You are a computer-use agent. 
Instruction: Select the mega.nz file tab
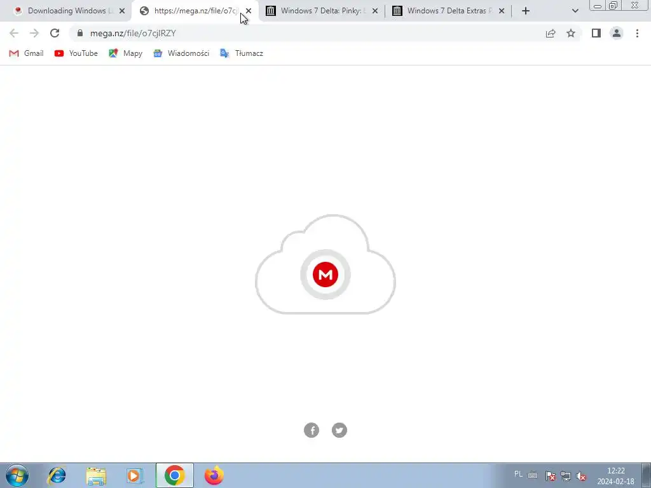[x=191, y=11]
